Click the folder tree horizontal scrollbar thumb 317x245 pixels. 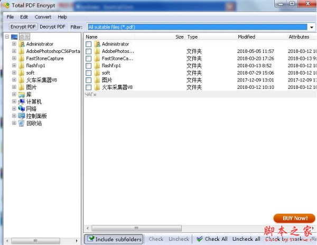(x=35, y=241)
